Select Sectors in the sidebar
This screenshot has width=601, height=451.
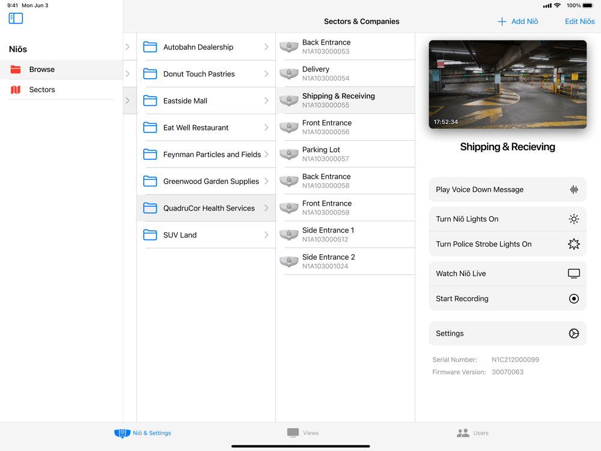pos(61,90)
